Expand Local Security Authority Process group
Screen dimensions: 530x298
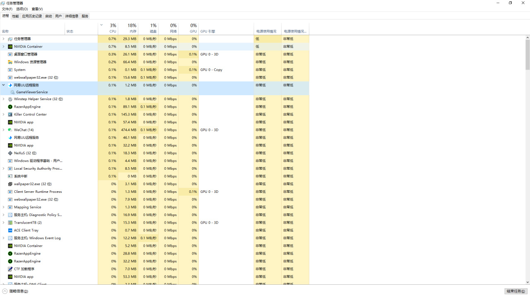3,168
